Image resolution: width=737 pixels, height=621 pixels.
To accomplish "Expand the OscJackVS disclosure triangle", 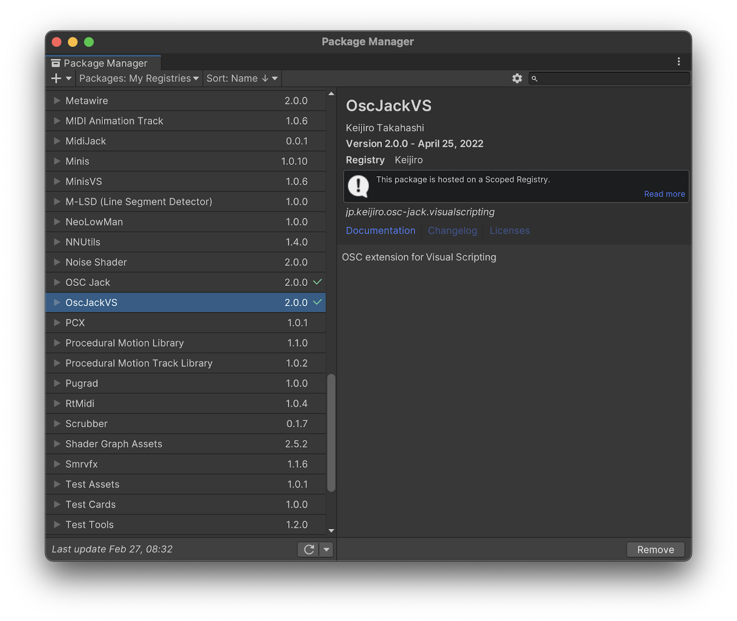I will [57, 302].
